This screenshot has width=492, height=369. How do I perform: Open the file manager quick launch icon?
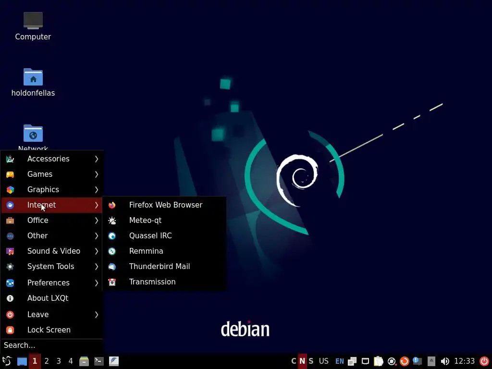coord(84,361)
